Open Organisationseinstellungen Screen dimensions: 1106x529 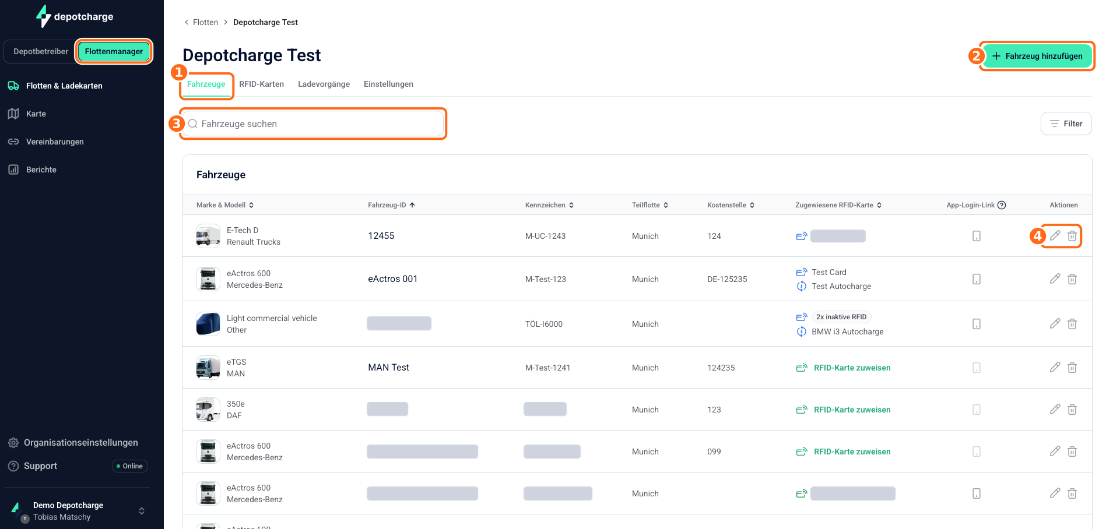73,443
